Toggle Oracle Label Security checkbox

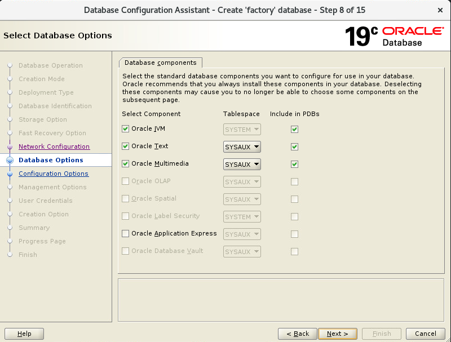pos(125,216)
